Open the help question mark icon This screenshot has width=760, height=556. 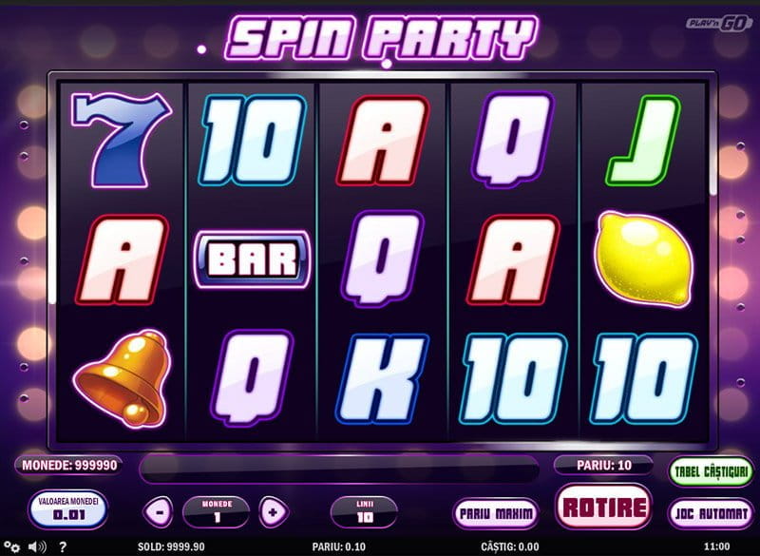click(63, 546)
